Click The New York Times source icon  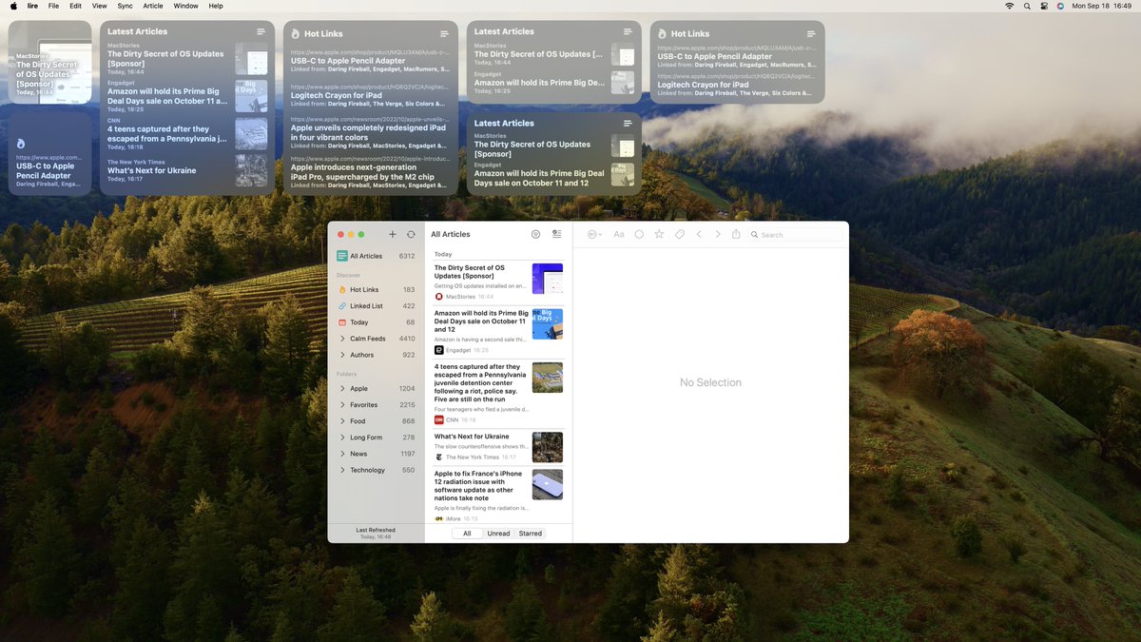[x=439, y=457]
